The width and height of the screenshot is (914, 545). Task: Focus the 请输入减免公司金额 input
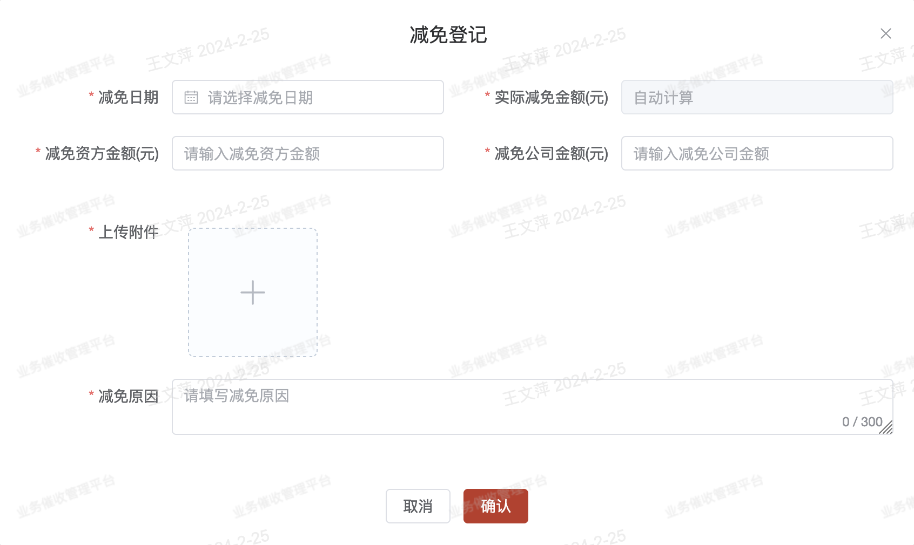point(757,153)
